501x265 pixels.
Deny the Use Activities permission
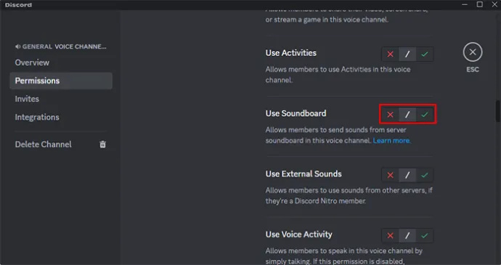pos(390,54)
